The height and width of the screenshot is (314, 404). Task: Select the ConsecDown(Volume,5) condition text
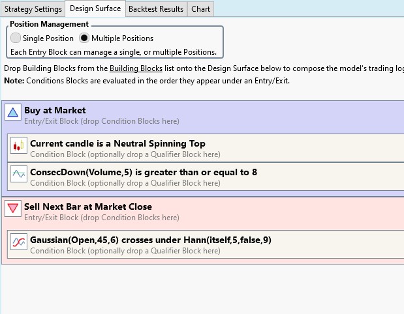(x=143, y=172)
